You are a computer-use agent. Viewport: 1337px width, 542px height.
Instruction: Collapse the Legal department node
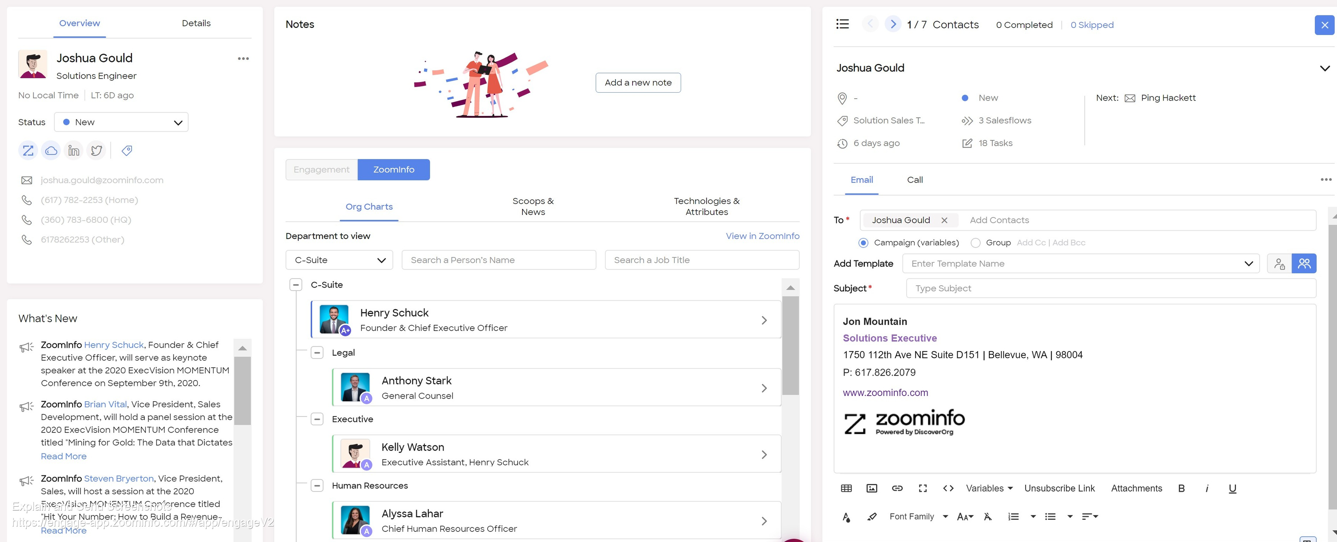coord(317,352)
